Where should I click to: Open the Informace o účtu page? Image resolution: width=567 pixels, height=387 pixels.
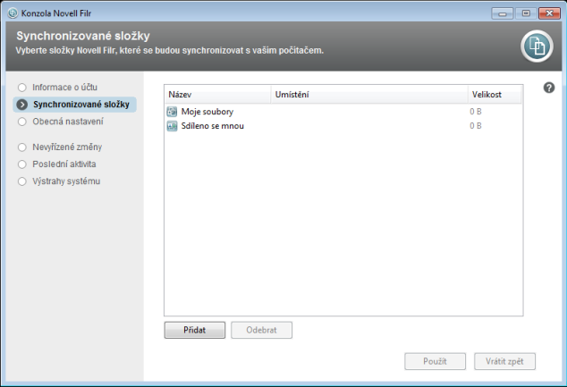(x=64, y=88)
